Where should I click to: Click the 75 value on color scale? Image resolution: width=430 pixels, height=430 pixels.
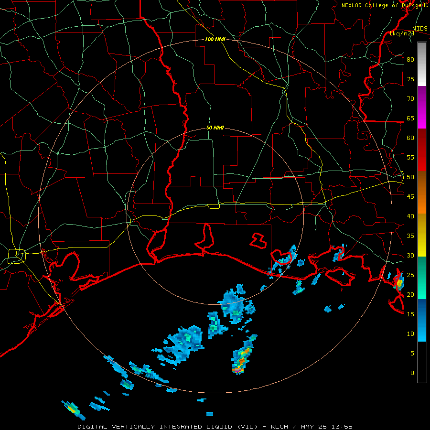(410, 79)
